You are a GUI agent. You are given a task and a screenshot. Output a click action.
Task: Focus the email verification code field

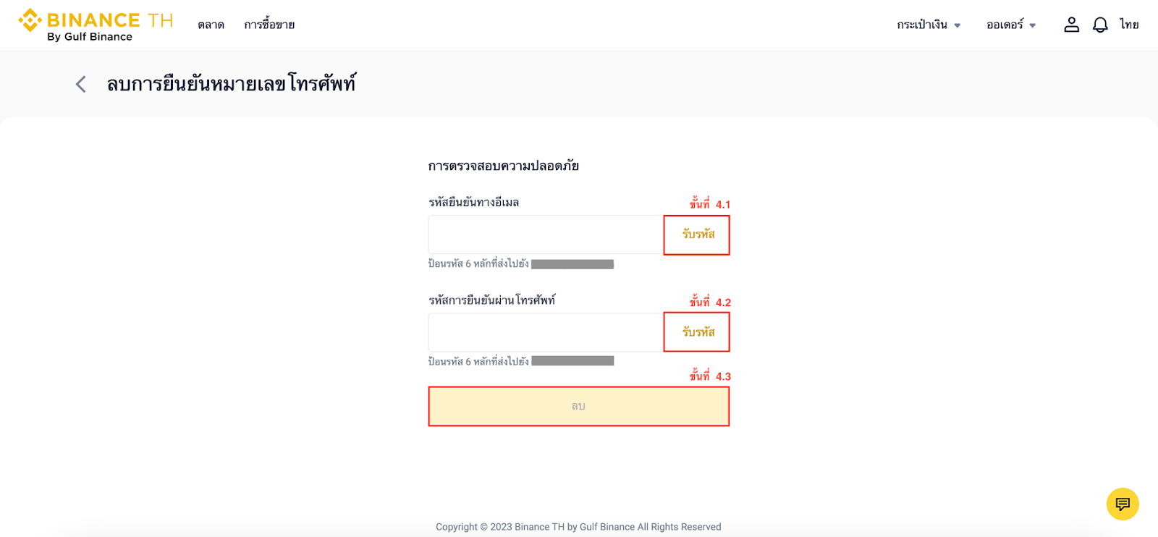point(546,234)
